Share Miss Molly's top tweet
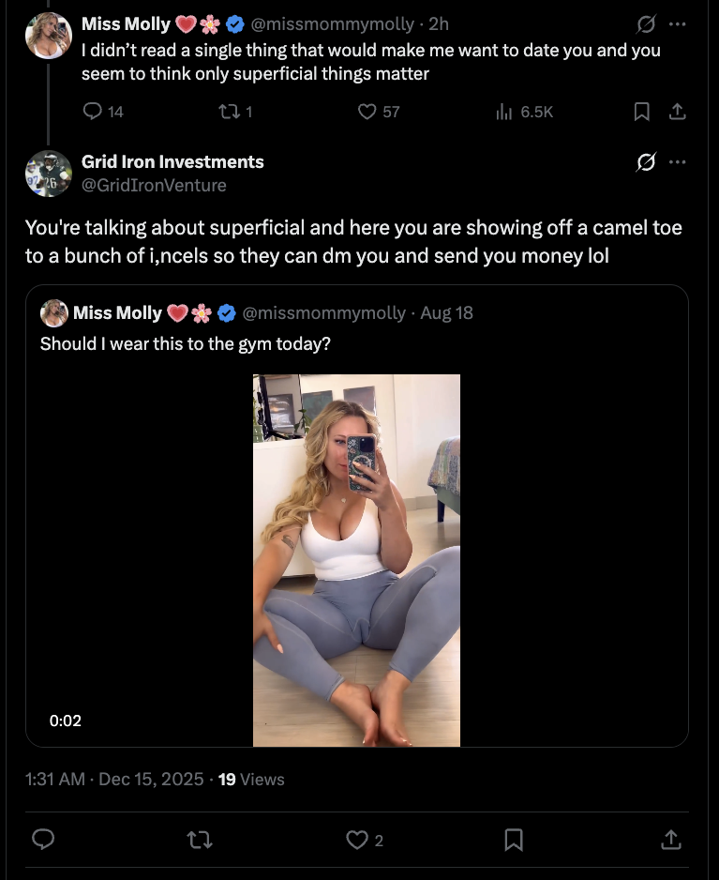Viewport: 719px width, 880px height. tap(677, 112)
